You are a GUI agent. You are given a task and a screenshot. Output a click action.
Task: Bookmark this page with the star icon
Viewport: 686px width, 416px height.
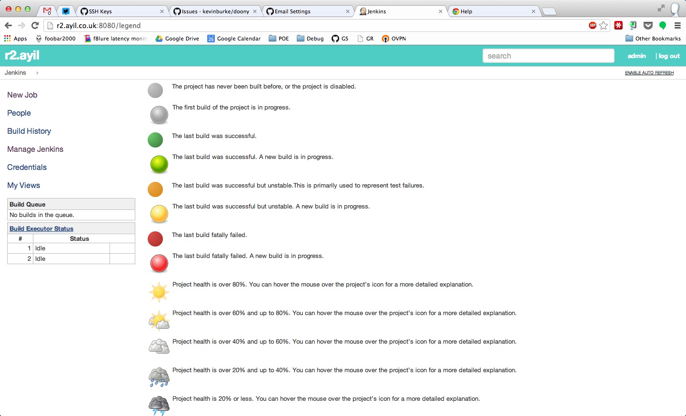tap(604, 26)
